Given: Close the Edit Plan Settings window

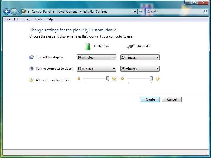Looking at the screenshot, I should coord(203,2).
